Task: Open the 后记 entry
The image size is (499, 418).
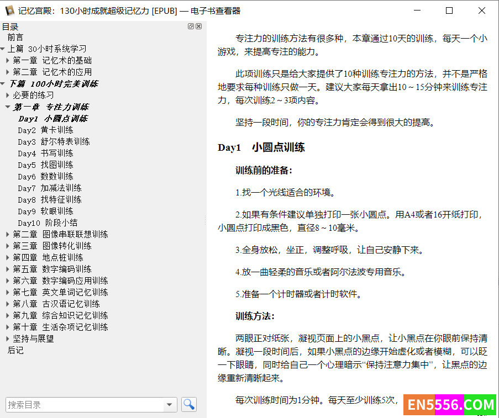Action: 15,350
